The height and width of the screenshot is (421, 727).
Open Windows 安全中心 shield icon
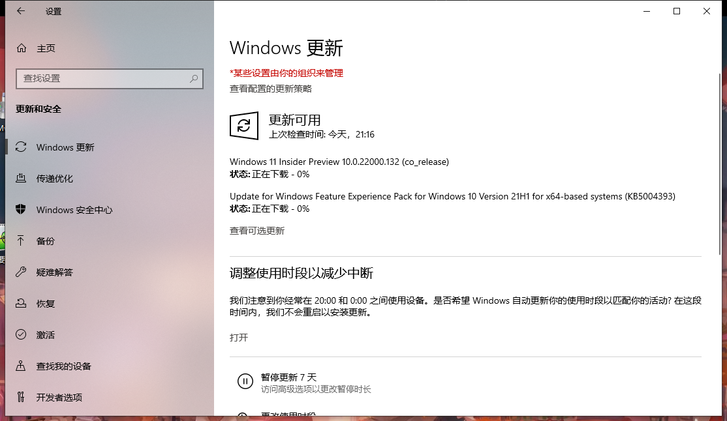(22, 210)
